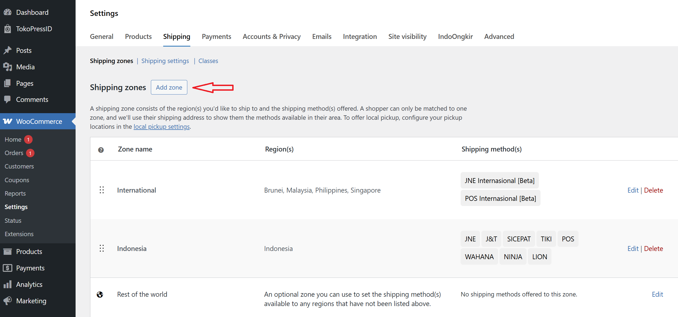Image resolution: width=678 pixels, height=317 pixels.
Task: Open the Emails tab
Action: coord(322,36)
